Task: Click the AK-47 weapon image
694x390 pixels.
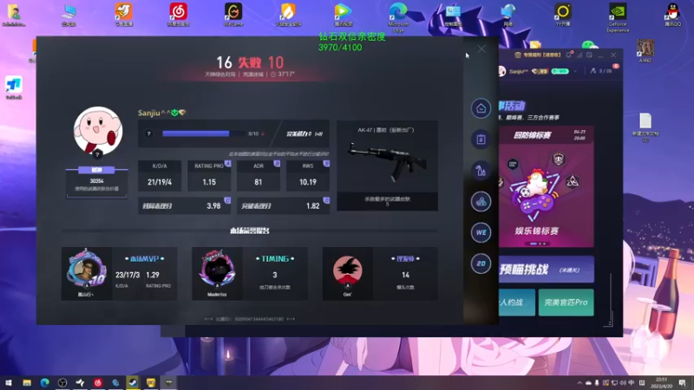Action: pos(387,161)
